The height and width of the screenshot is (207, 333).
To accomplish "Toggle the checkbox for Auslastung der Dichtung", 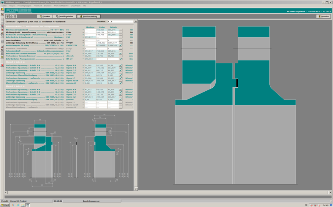I will pyautogui.click(x=121, y=45).
